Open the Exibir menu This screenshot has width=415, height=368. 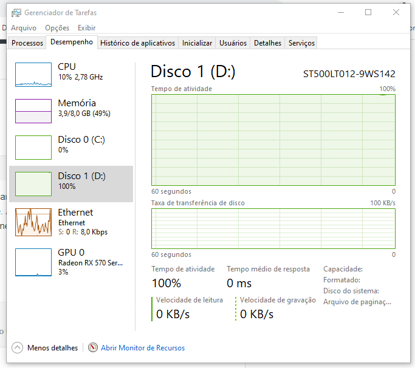pyautogui.click(x=86, y=28)
